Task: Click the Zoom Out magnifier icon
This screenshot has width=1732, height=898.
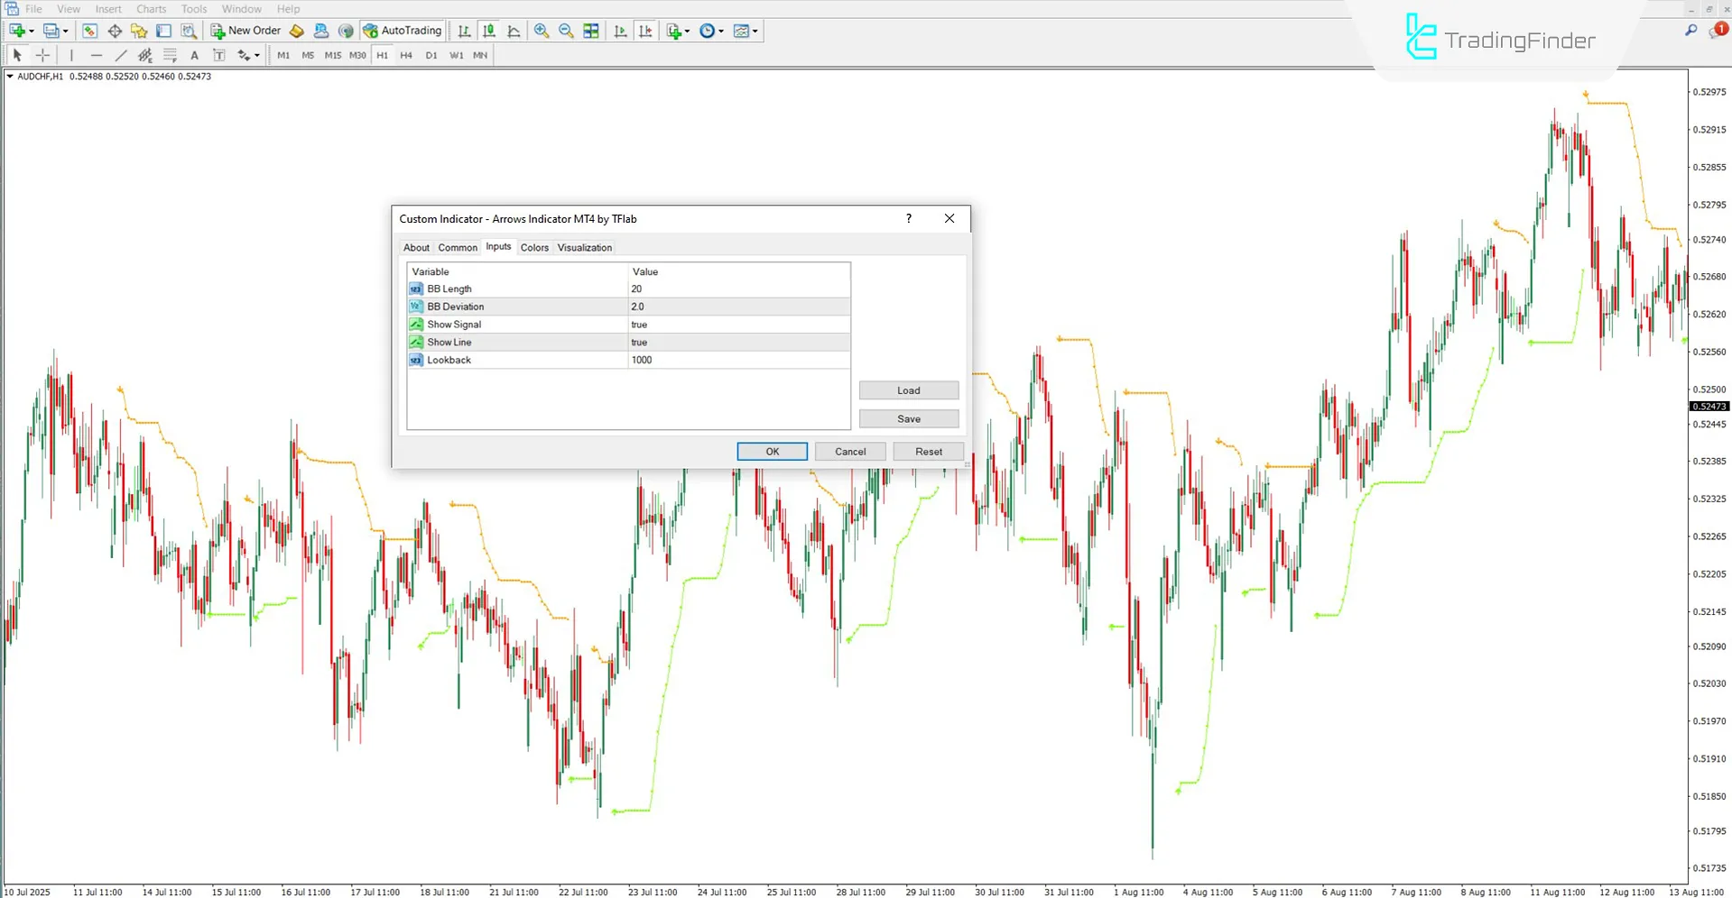Action: (566, 31)
